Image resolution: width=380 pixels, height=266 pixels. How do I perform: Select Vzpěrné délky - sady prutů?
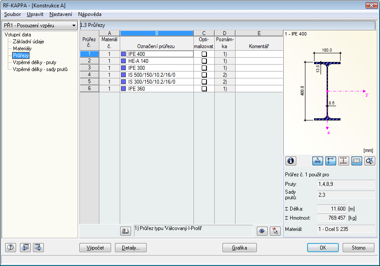coord(40,69)
